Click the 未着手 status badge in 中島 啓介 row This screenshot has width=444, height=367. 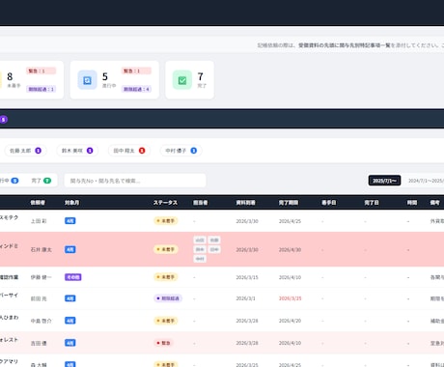(x=166, y=321)
